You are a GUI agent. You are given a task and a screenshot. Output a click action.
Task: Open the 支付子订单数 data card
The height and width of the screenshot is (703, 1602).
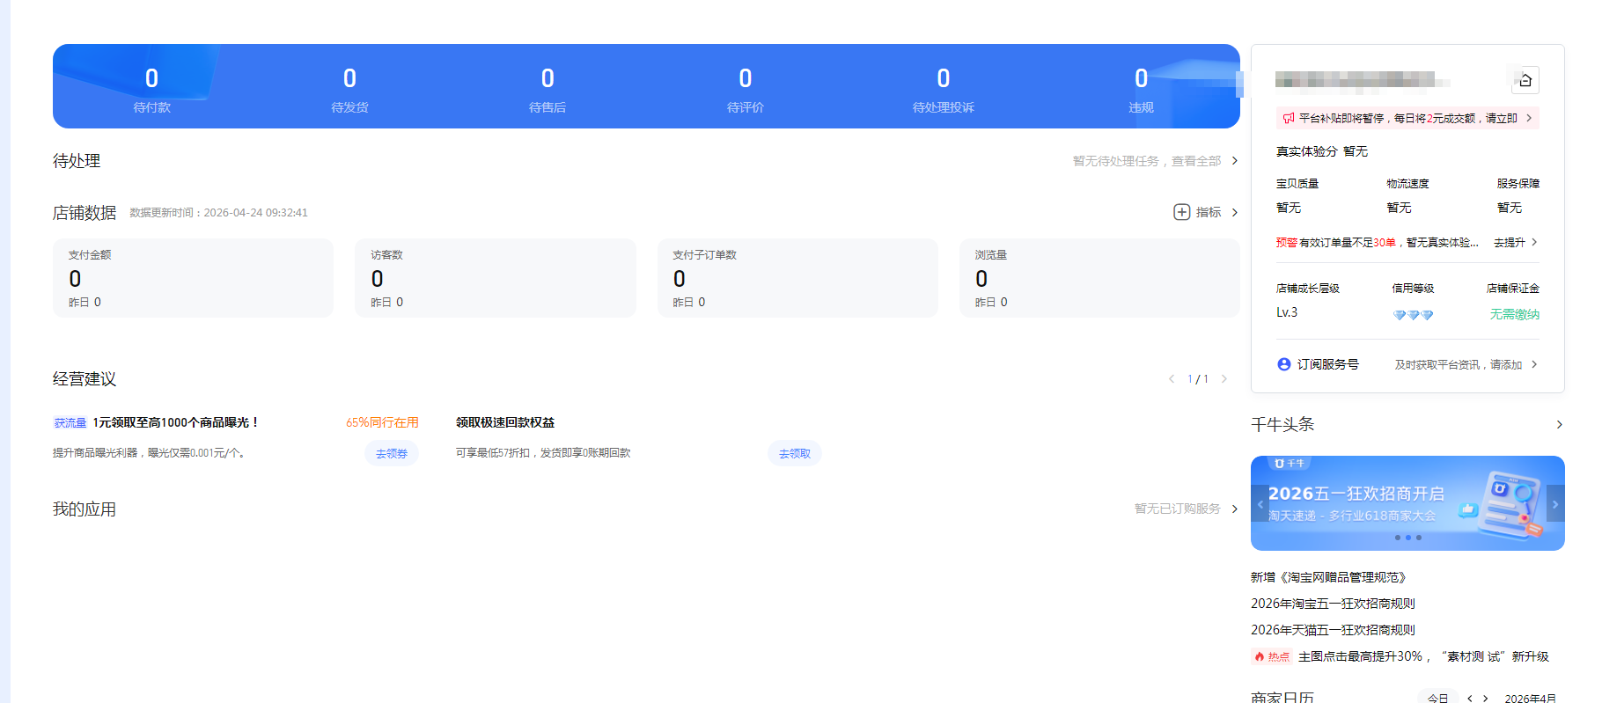click(x=797, y=278)
